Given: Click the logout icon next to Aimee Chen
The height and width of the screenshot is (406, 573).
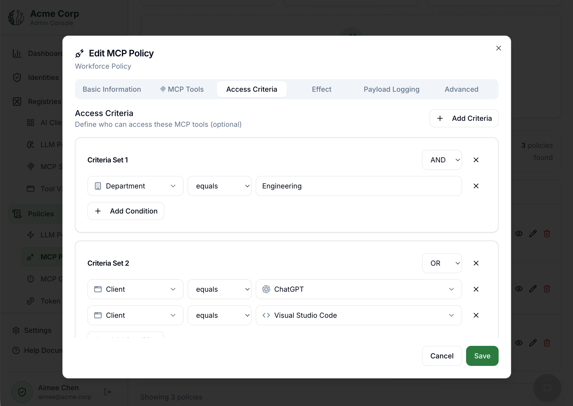Looking at the screenshot, I should [x=107, y=392].
